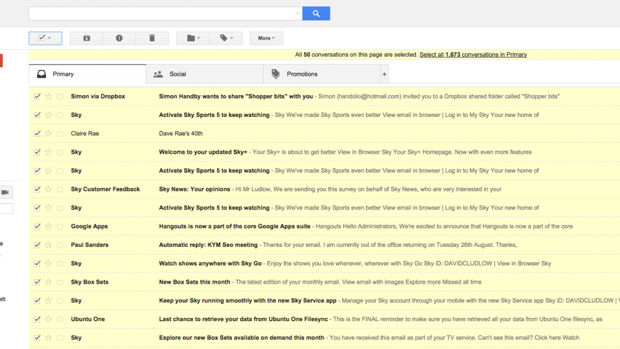This screenshot has width=620, height=349.
Task: Star the Sky Service app email
Action: 48,301
